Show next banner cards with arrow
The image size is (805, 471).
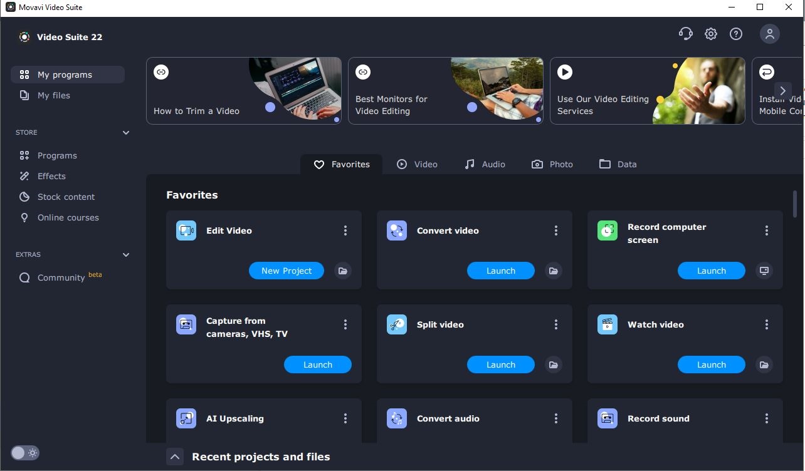[782, 90]
